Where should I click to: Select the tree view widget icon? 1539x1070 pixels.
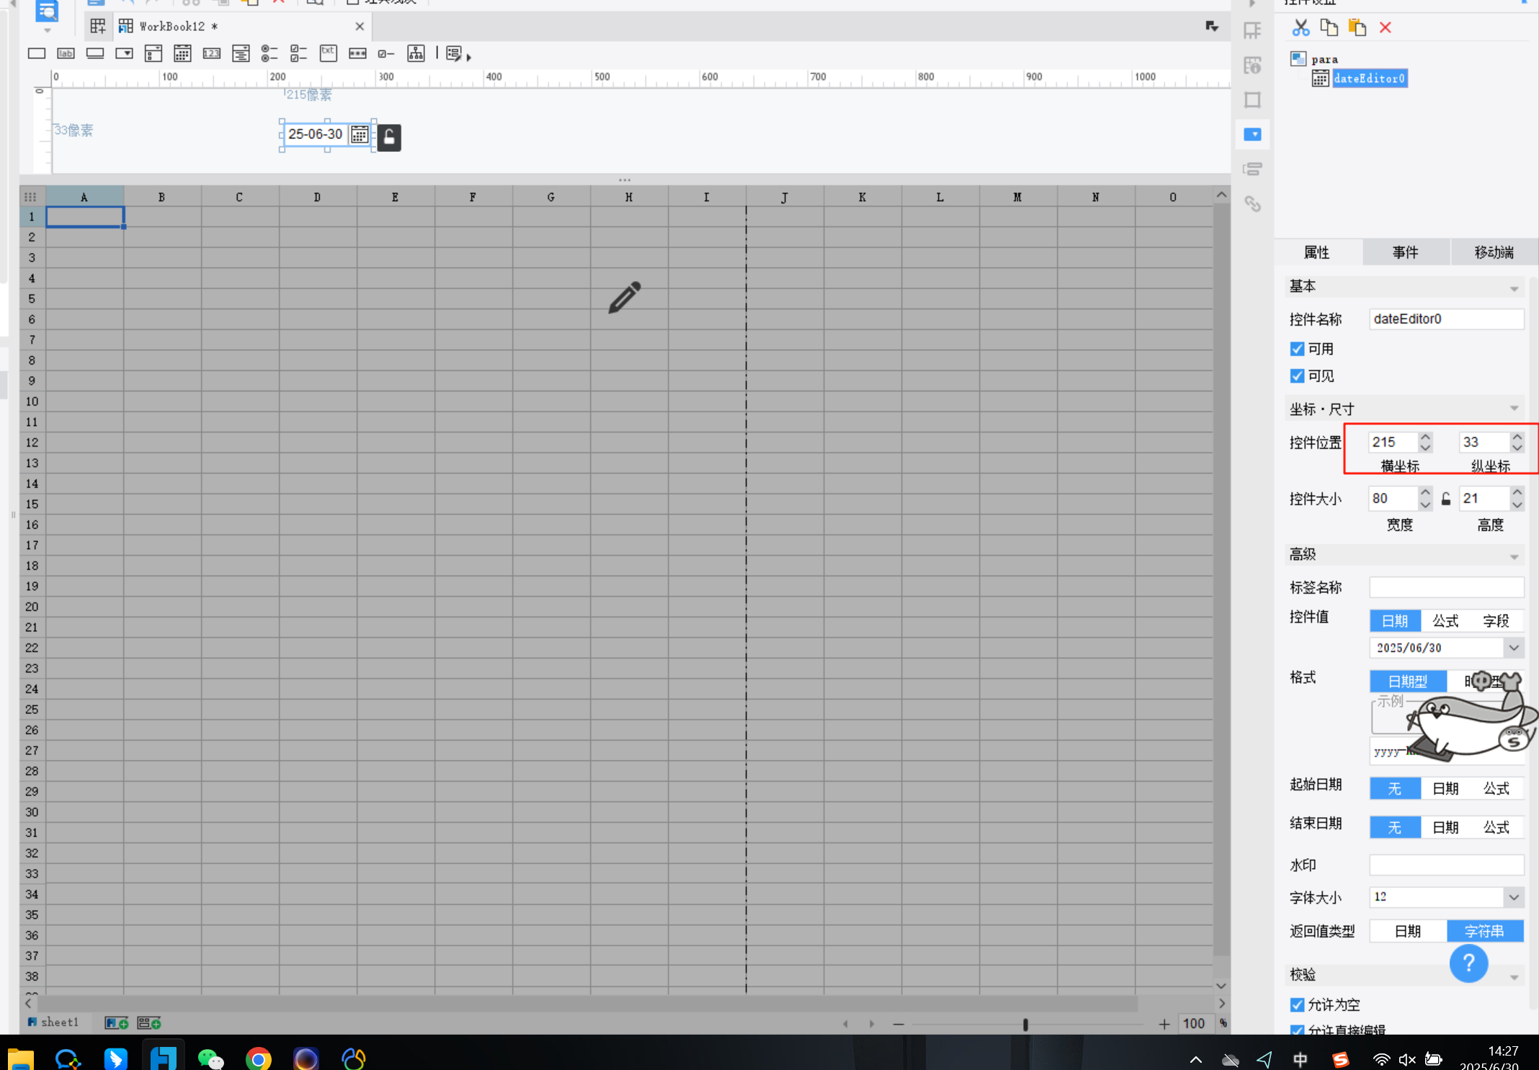[416, 53]
